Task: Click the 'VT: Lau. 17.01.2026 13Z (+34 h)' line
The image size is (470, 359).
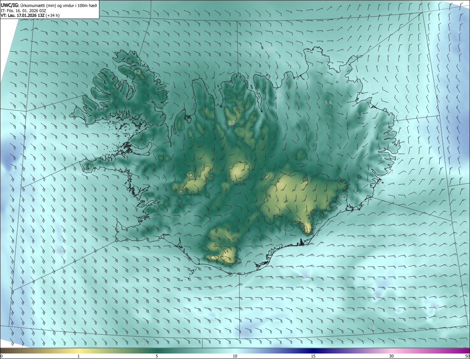Action: pyautogui.click(x=31, y=15)
